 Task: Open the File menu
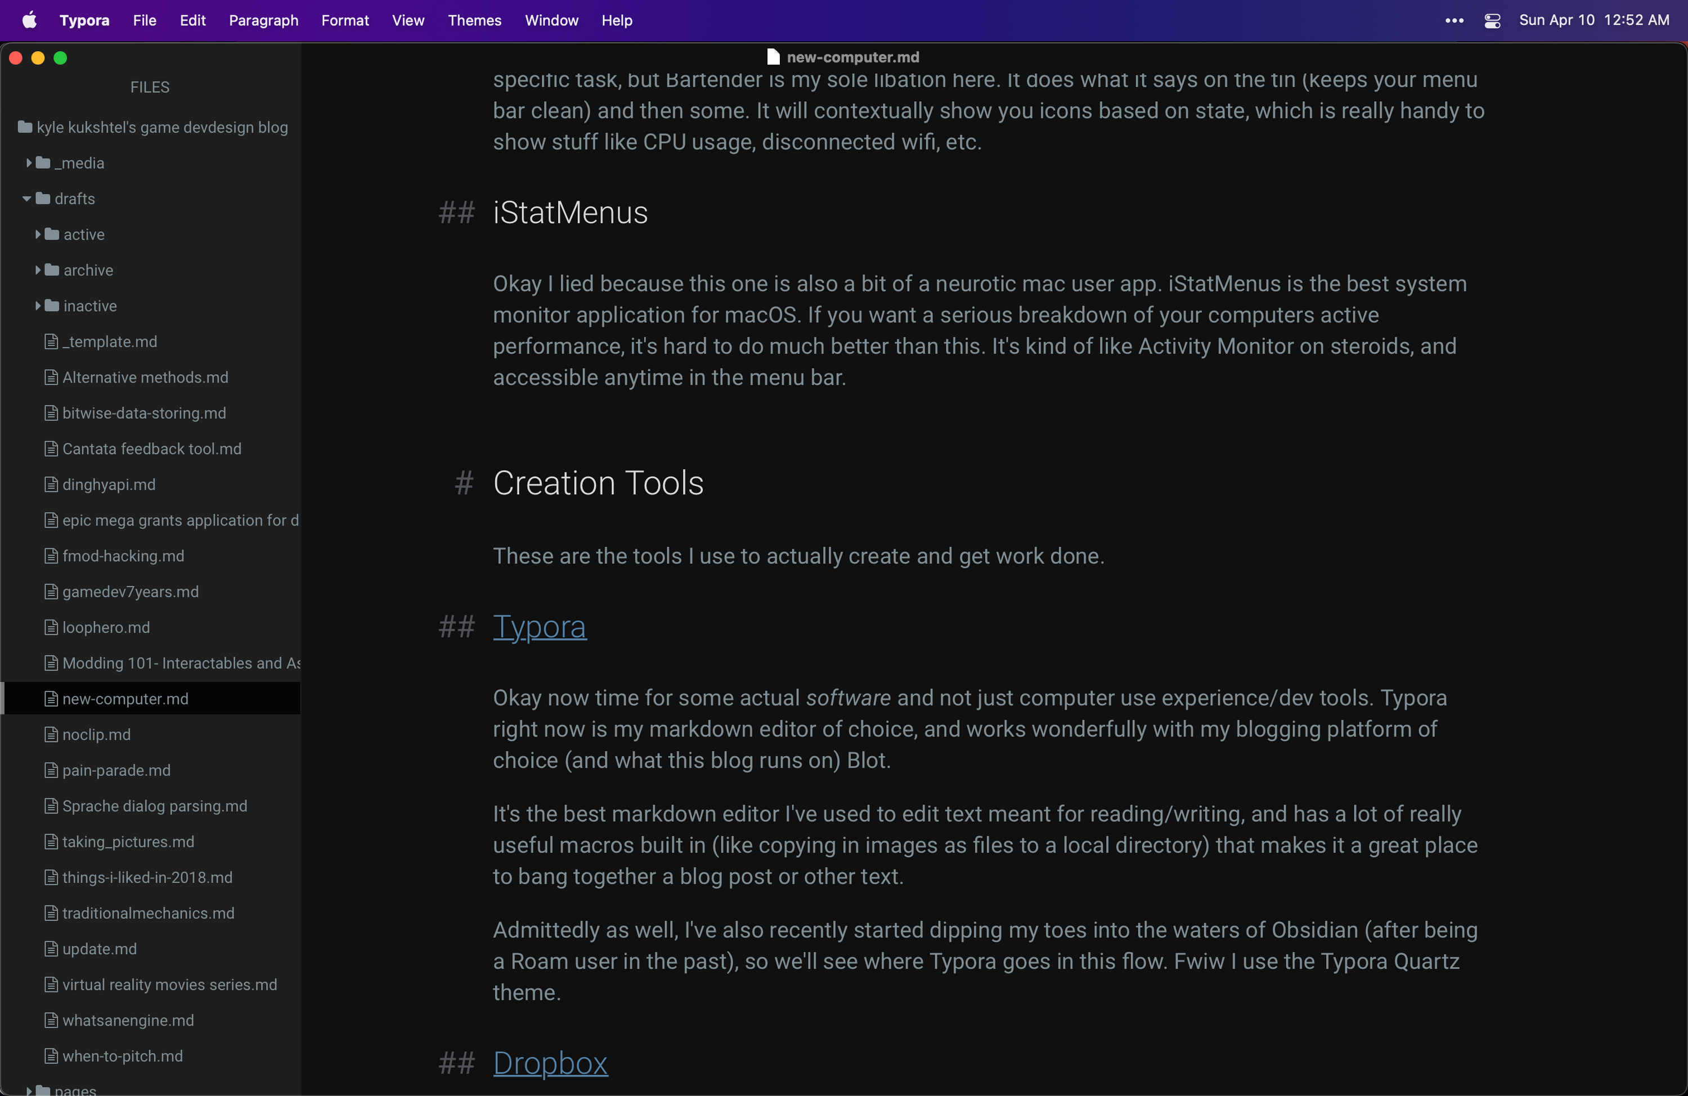[145, 21]
